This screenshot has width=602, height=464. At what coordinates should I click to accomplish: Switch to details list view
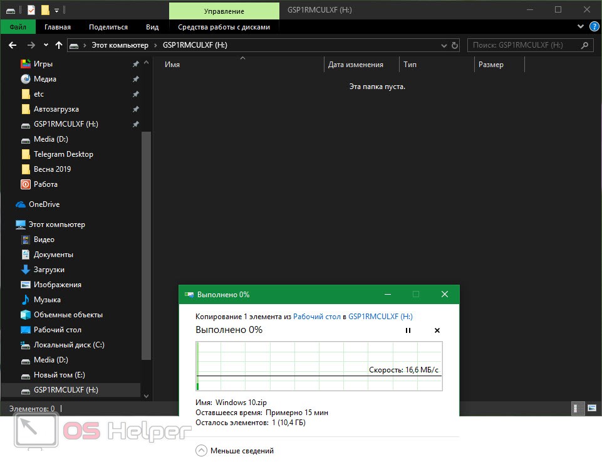(x=579, y=408)
